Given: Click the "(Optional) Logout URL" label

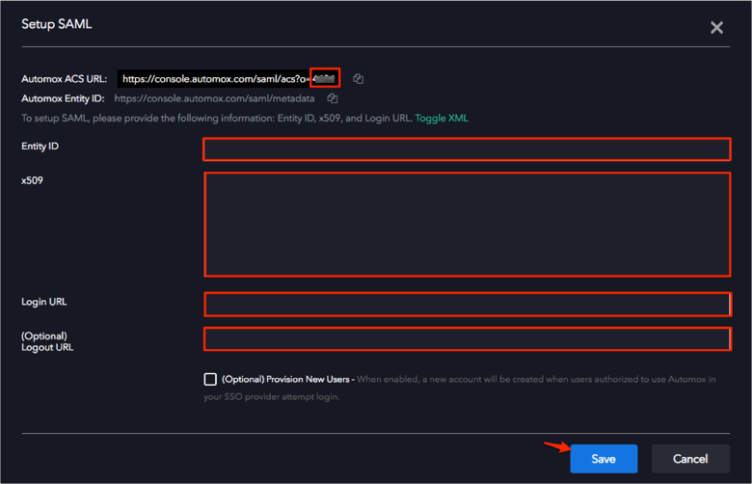Looking at the screenshot, I should tap(47, 341).
